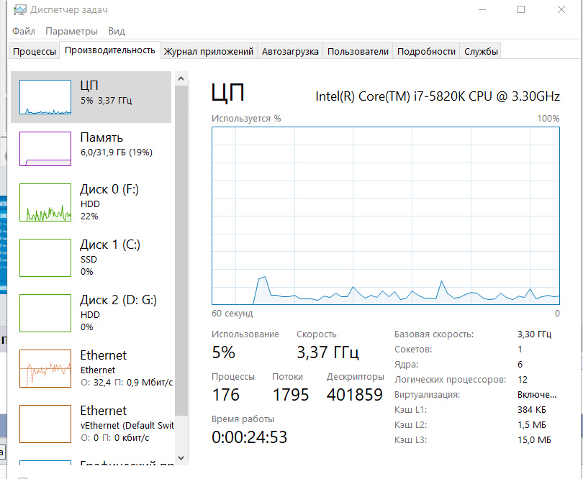Click the 'Логических процессоров:' label
583x479 pixels.
coord(451,380)
